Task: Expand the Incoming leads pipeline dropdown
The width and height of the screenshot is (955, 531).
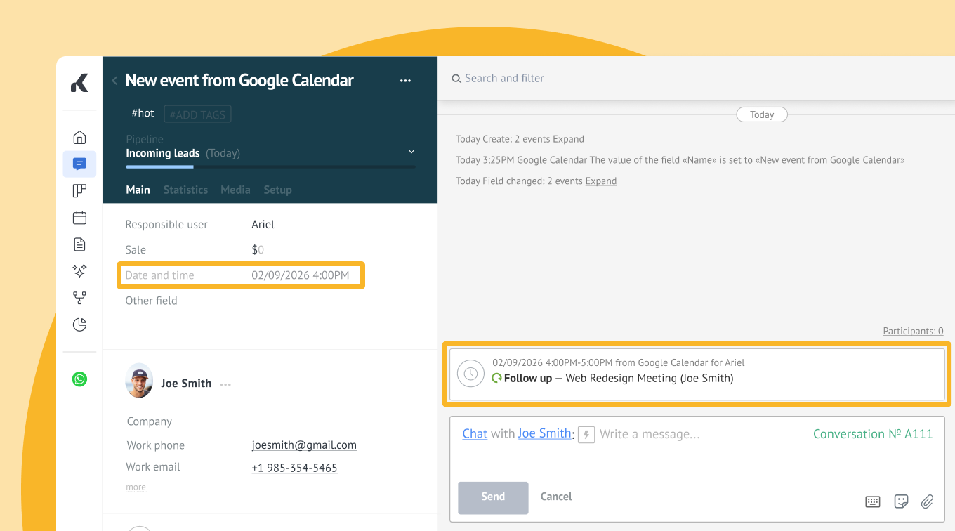Action: [411, 152]
